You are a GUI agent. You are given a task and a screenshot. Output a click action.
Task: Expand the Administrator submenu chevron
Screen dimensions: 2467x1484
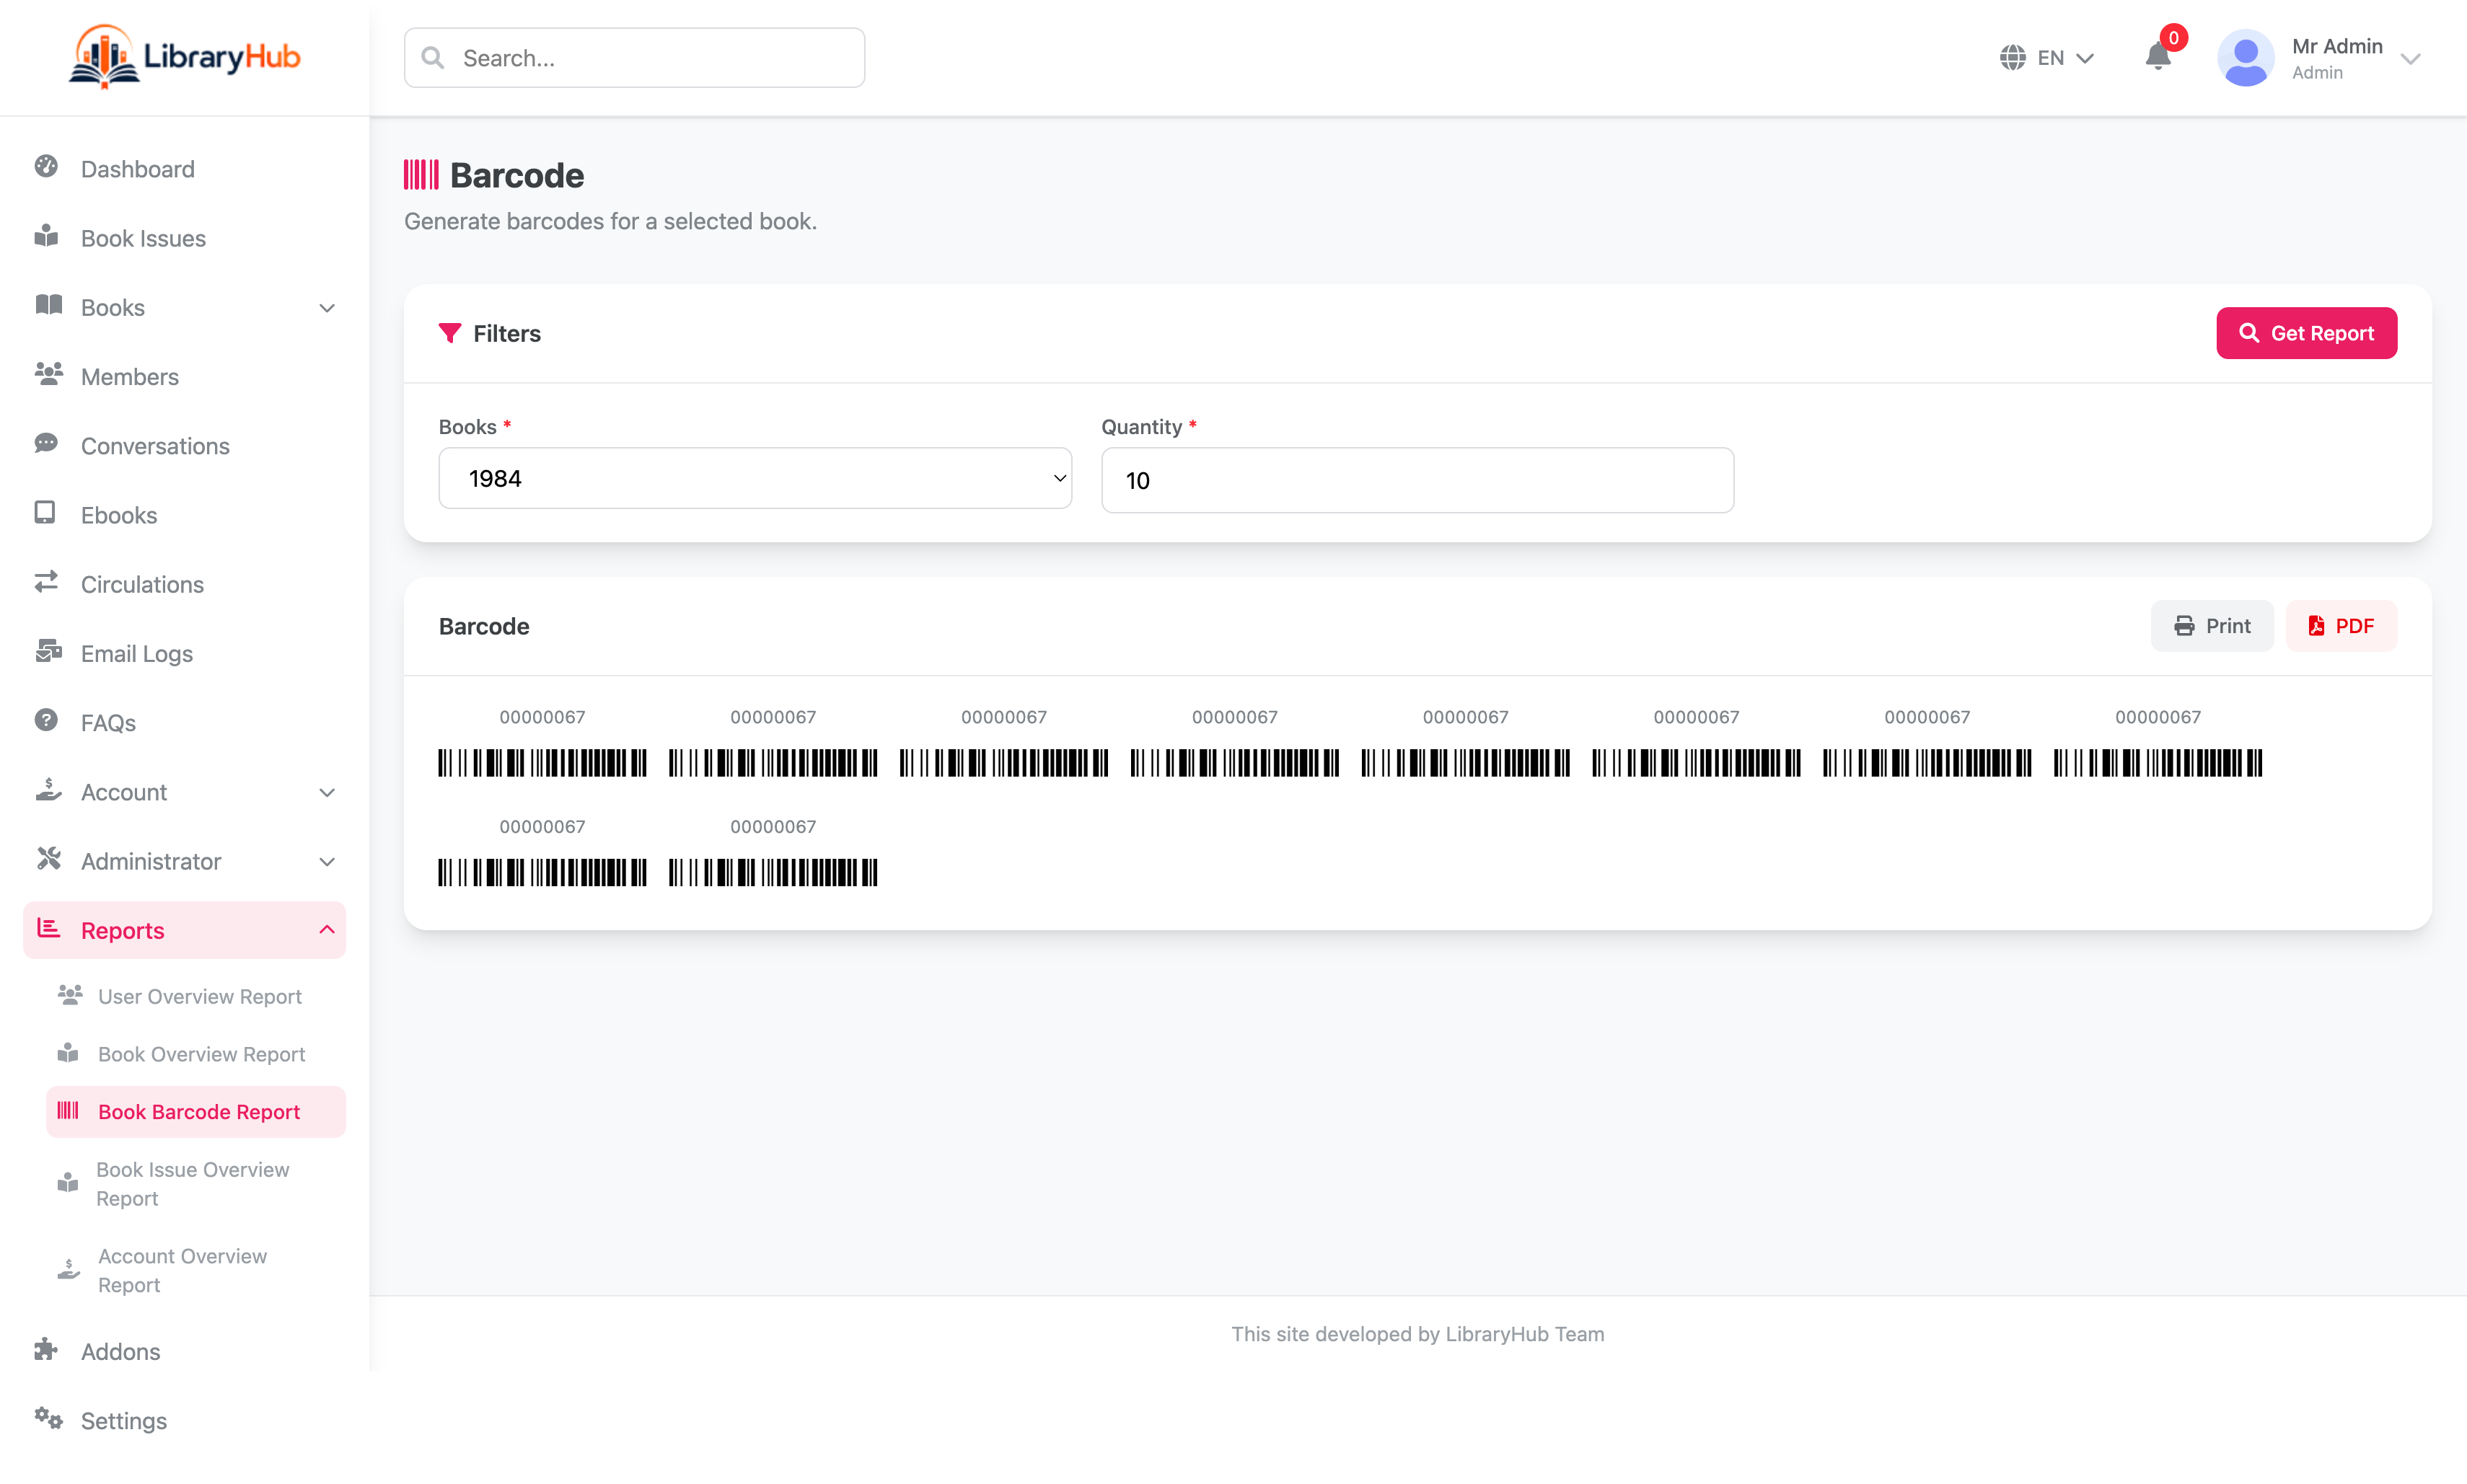[x=327, y=862]
